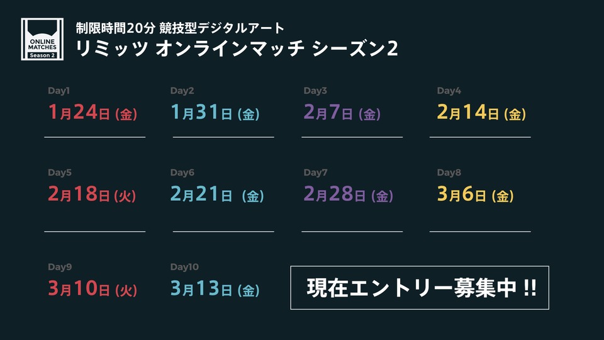Click the title リミッツ オンラインマッチ シーズン2
Viewport: 604px width, 340px height.
click(x=237, y=49)
